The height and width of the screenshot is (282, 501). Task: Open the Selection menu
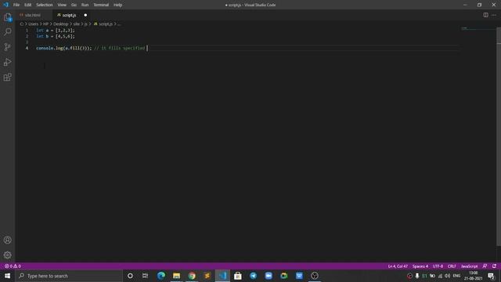click(45, 5)
